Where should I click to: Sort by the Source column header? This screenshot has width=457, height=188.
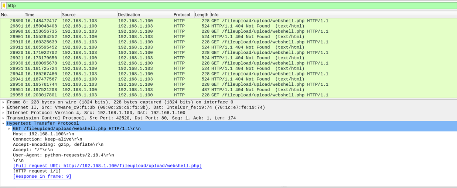click(x=89, y=15)
